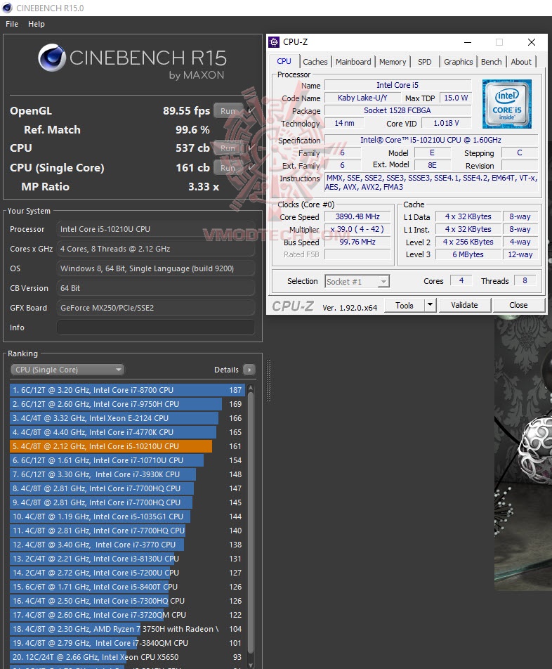Select ranking row 8 Intel Core i7-7700HQ
The image size is (552, 669).
[x=127, y=488]
